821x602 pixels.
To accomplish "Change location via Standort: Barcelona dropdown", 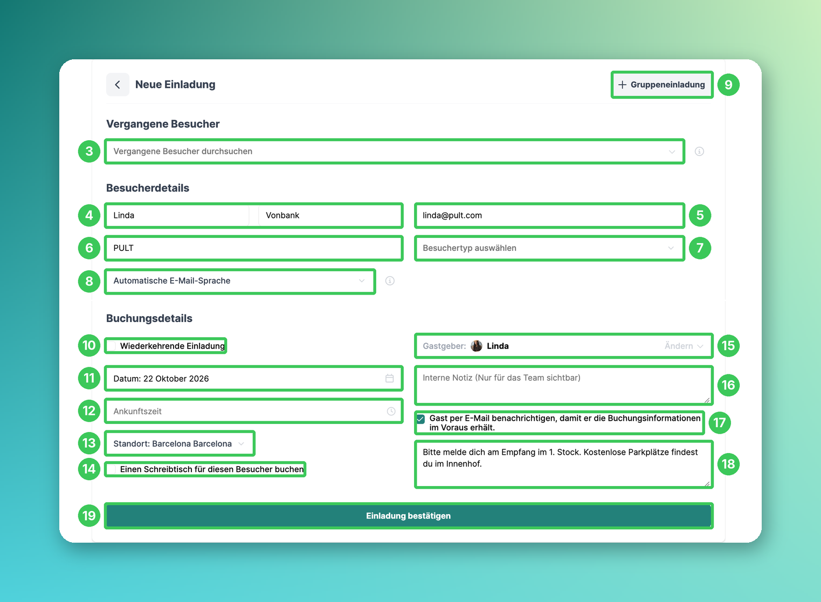I will click(x=179, y=444).
